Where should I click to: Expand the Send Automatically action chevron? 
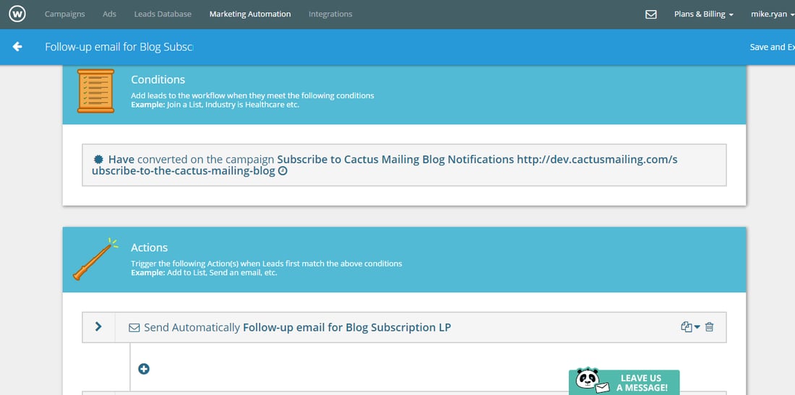tap(98, 326)
